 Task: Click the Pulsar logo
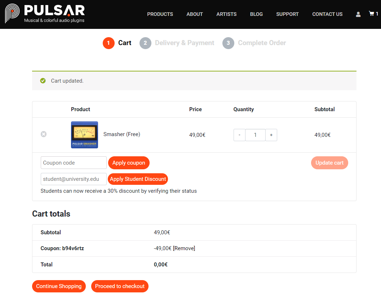45,14
